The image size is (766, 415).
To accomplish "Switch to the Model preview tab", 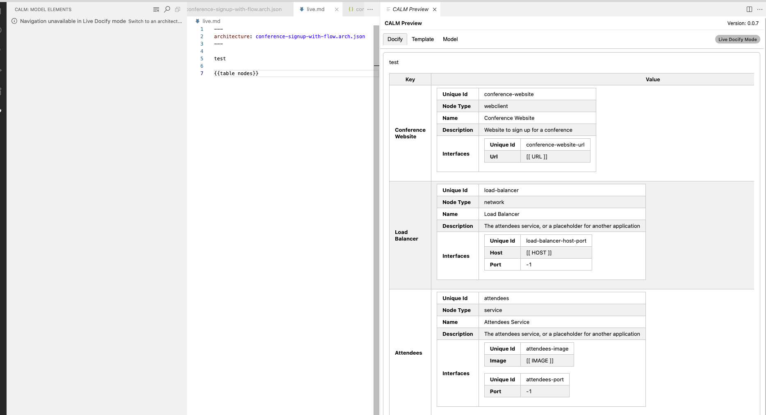I will pos(450,39).
